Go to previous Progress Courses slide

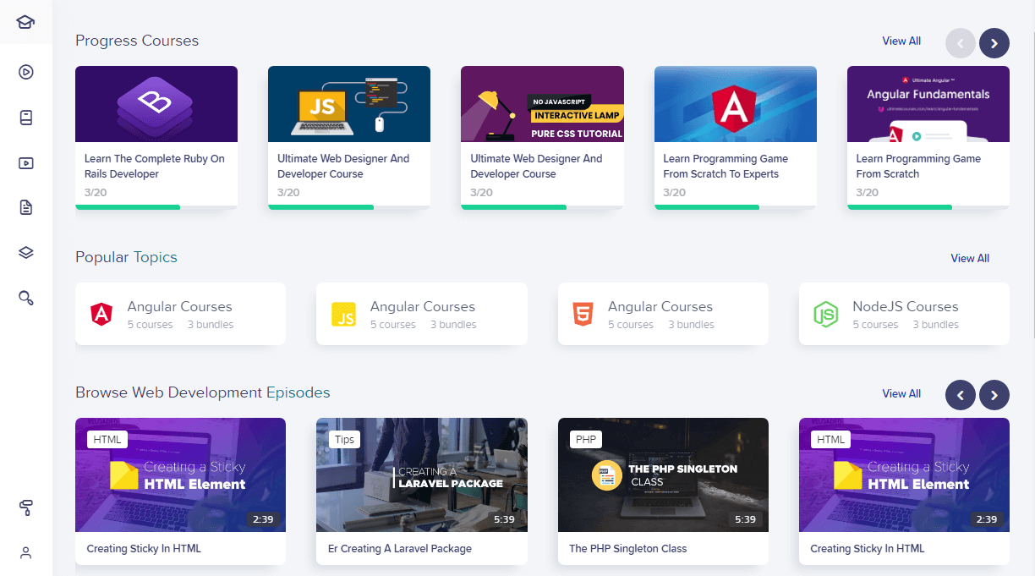pyautogui.click(x=960, y=43)
